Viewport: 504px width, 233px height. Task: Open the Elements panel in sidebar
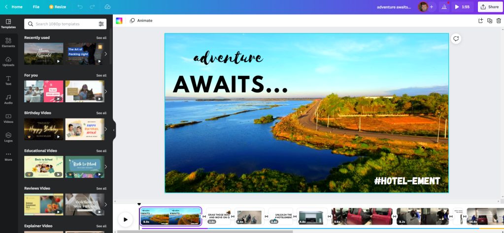[8, 42]
